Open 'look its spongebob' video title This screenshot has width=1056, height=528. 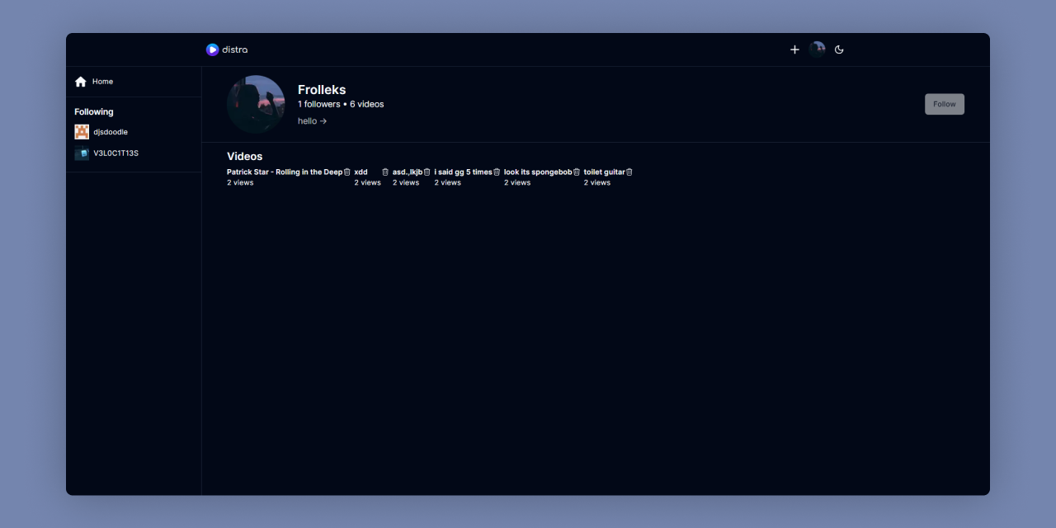[x=538, y=172]
